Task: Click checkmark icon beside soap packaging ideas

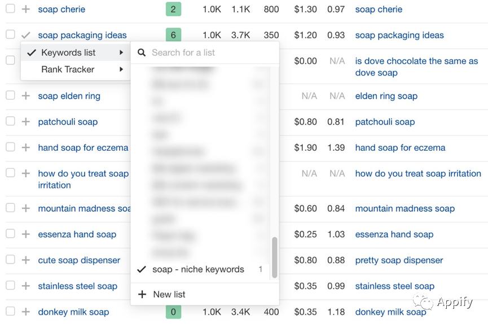Action: 25,36
